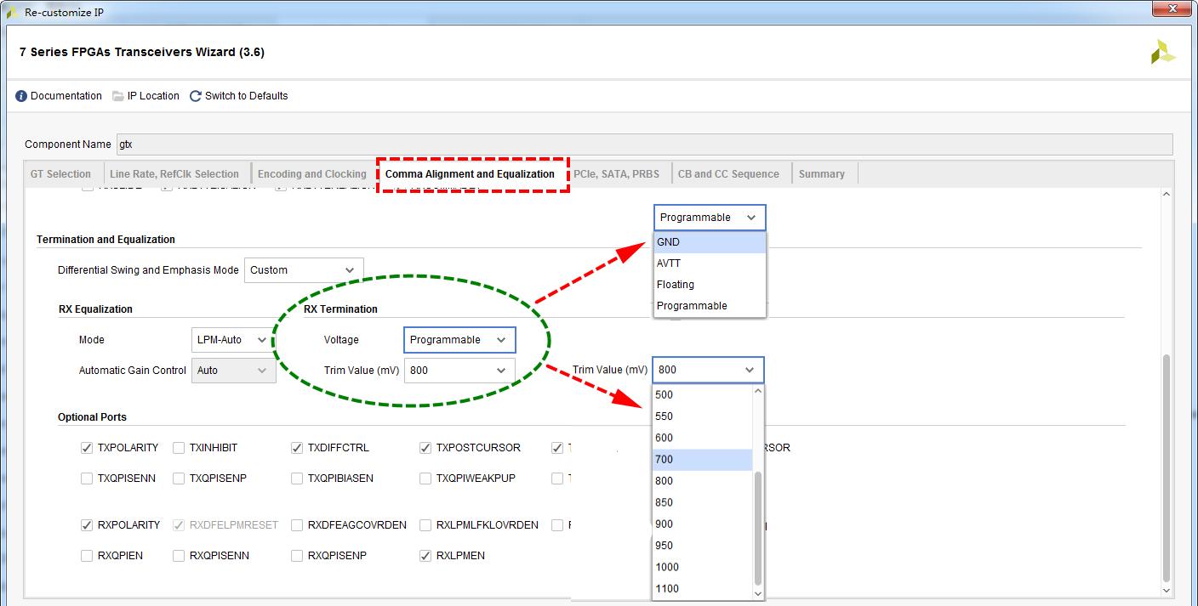The height and width of the screenshot is (606, 1198).
Task: Click the Switch to Defaults refresh icon
Action: (196, 96)
